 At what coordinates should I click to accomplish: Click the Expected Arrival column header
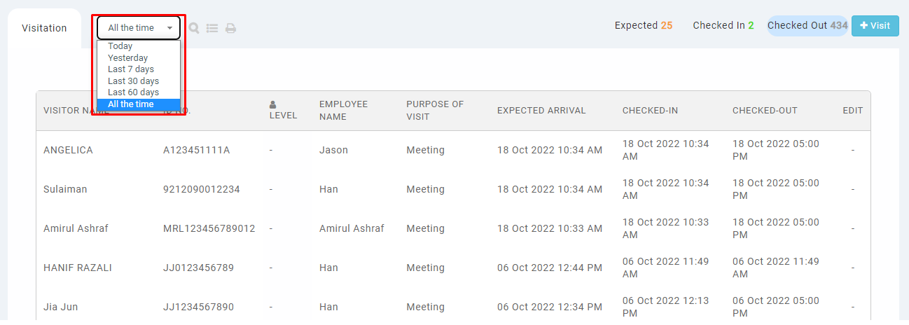click(x=541, y=111)
